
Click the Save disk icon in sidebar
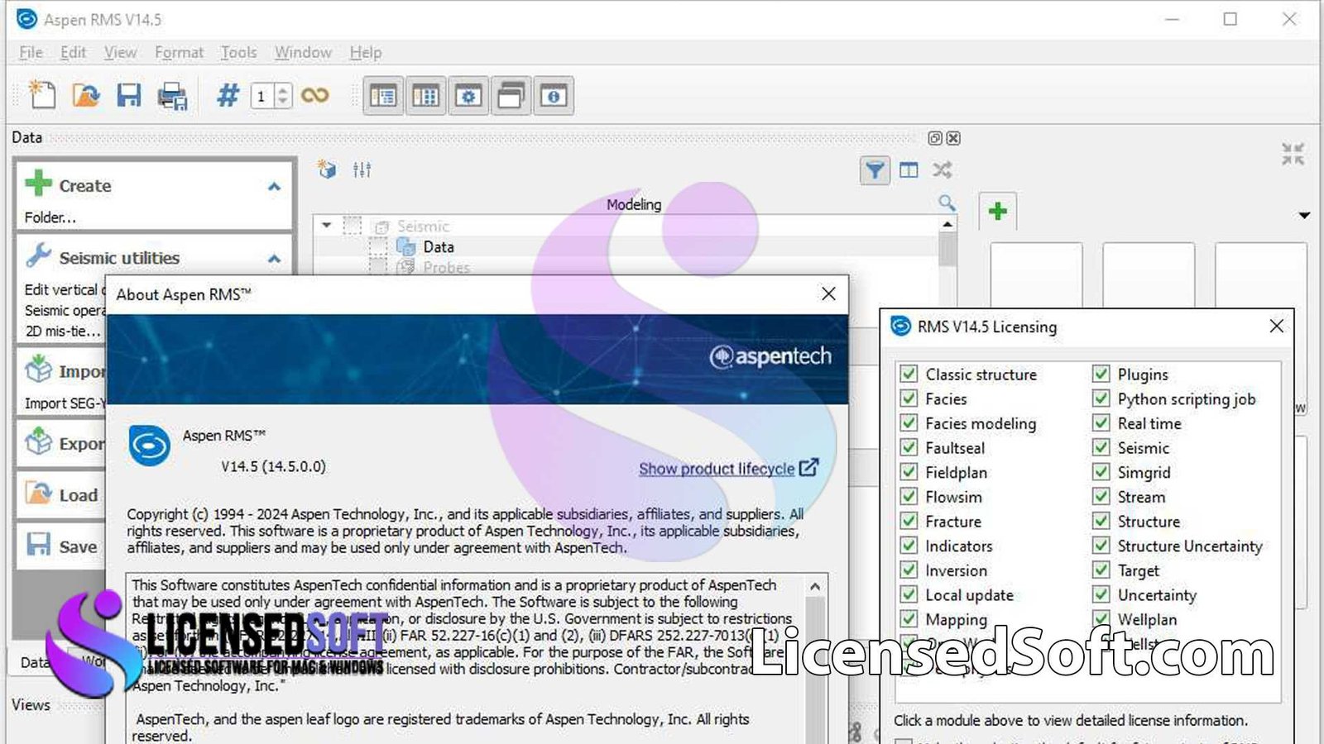coord(39,544)
